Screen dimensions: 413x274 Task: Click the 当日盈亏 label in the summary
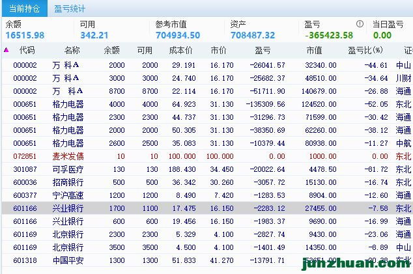(388, 24)
